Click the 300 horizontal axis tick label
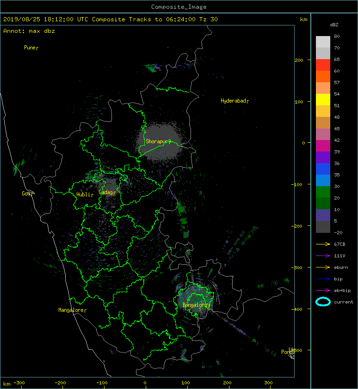The height and width of the screenshot is (389, 358). point(268,383)
